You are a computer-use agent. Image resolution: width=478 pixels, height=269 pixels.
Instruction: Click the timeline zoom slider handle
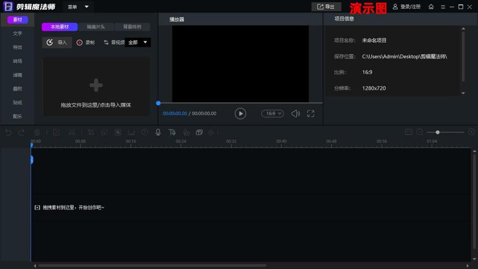pyautogui.click(x=438, y=132)
